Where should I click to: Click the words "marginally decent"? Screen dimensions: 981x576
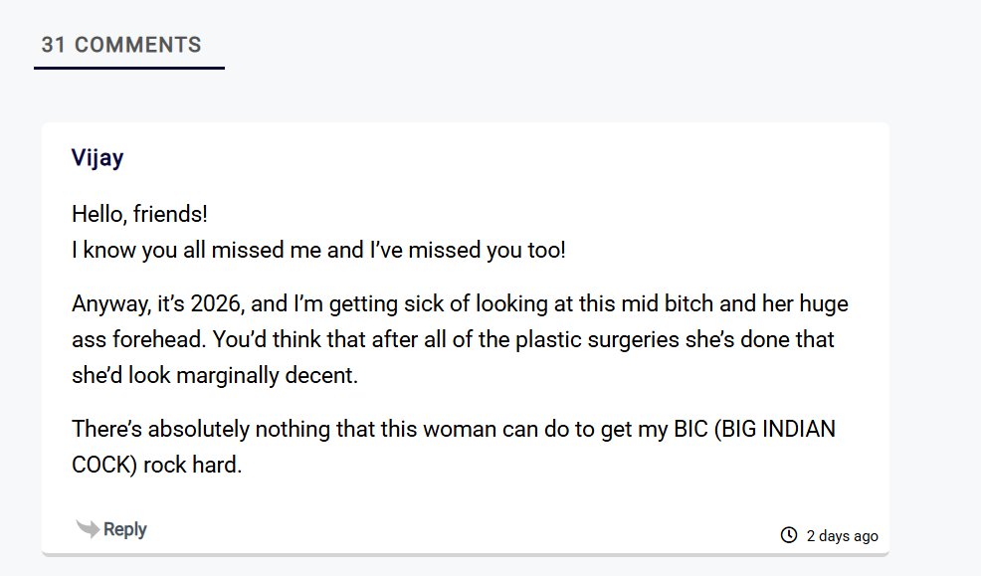pyautogui.click(x=268, y=375)
